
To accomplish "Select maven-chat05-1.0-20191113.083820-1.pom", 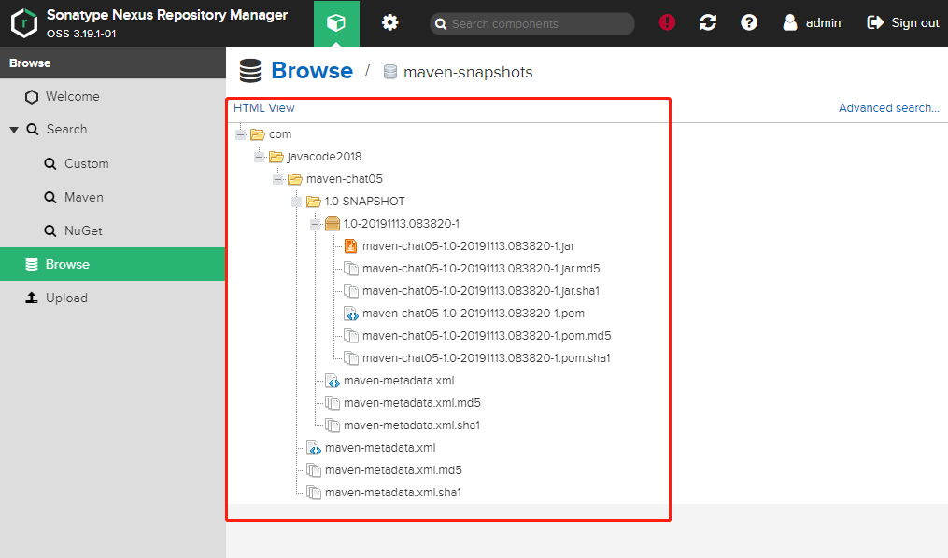I will tap(474, 314).
